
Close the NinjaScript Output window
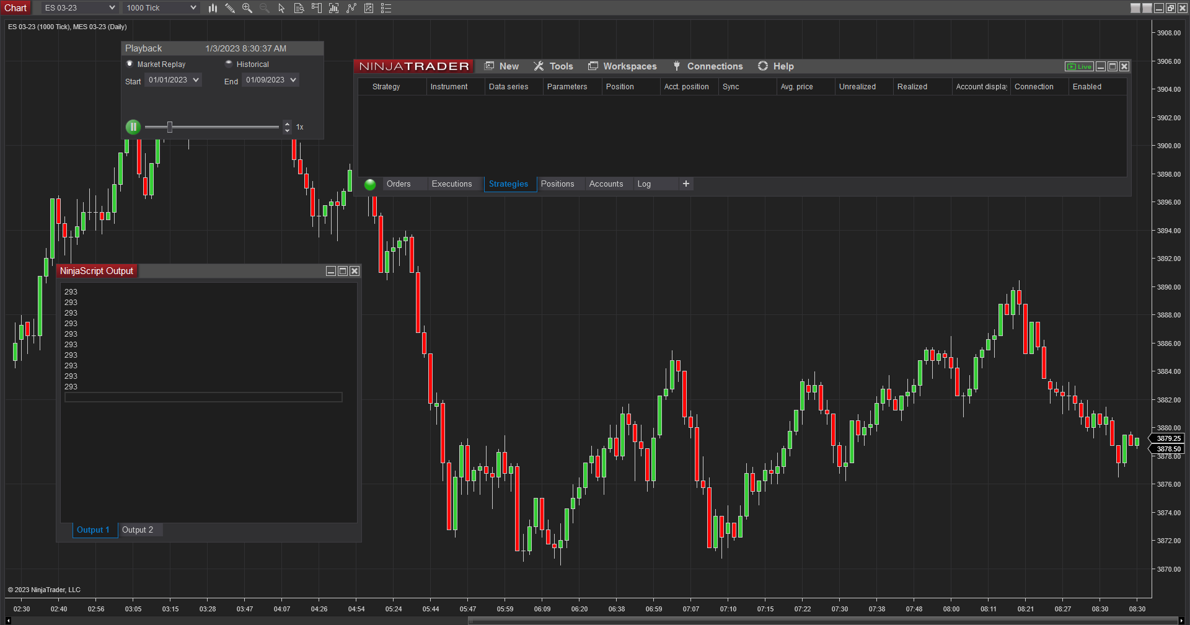tap(355, 271)
